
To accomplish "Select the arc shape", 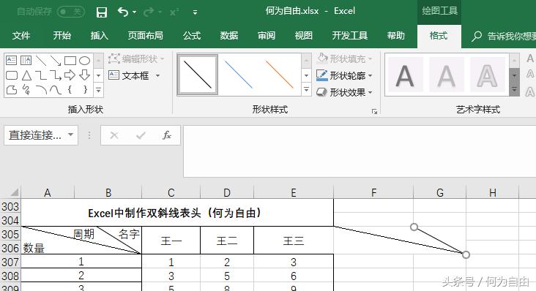I will click(41, 90).
